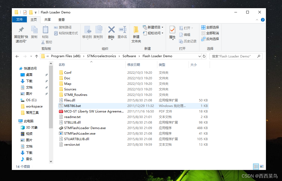
Task: Select the MB786.bat file
Action: point(133,106)
